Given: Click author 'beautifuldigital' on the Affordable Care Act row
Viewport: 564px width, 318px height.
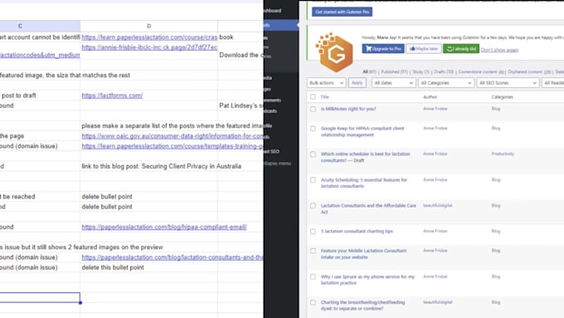Looking at the screenshot, I should (437, 205).
